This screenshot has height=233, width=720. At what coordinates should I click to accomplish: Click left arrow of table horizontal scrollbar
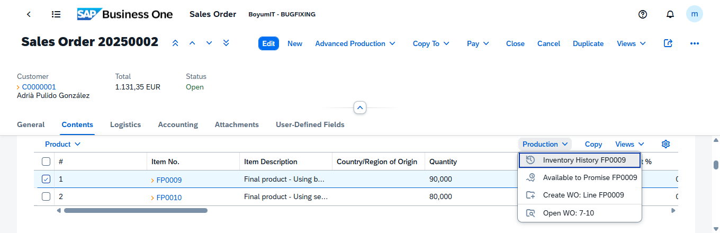pyautogui.click(x=59, y=210)
